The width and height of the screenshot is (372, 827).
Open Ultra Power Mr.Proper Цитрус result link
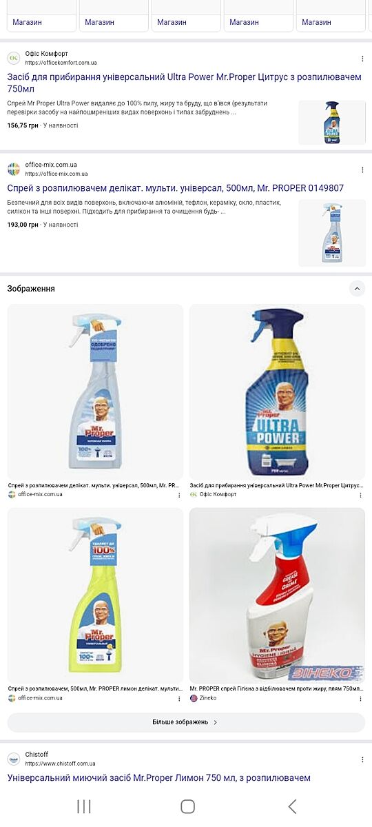coord(185,83)
